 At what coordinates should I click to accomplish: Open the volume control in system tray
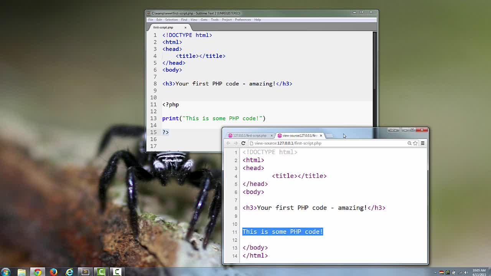467,273
